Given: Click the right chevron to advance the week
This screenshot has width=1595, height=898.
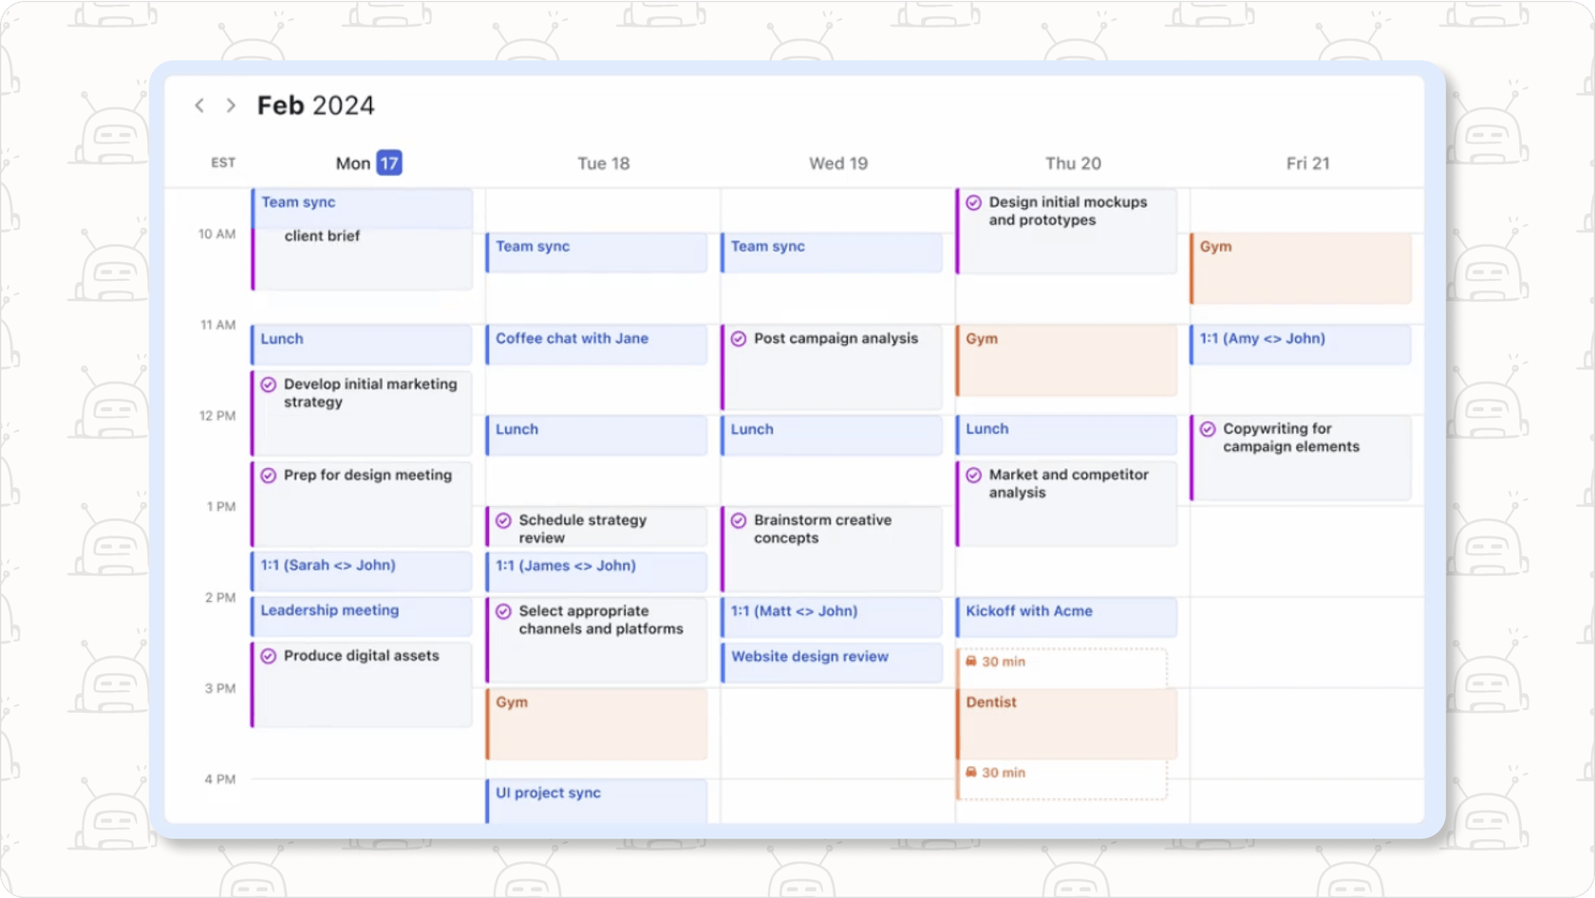Looking at the screenshot, I should pos(231,105).
